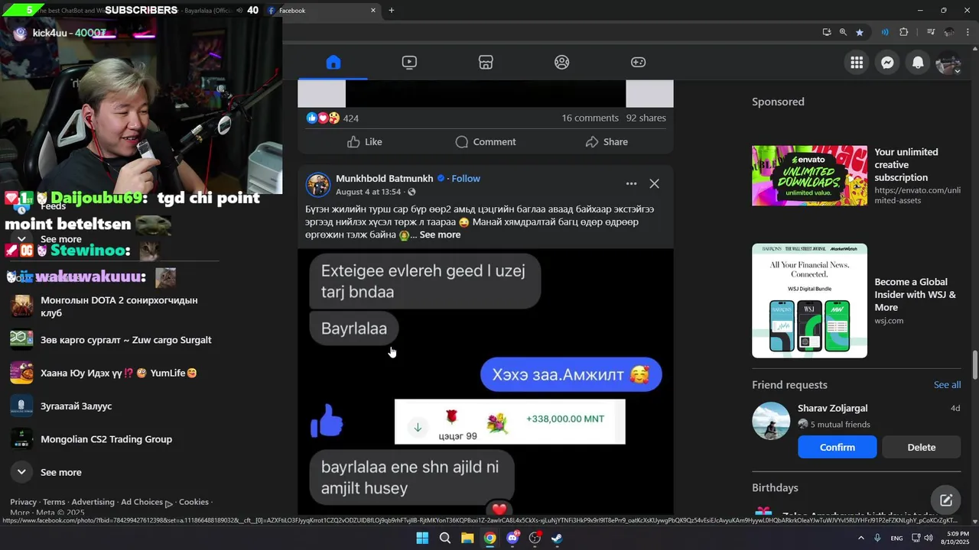The image size is (979, 550).
Task: Open Munkhbold Batmunkh's profile name link
Action: (385, 178)
